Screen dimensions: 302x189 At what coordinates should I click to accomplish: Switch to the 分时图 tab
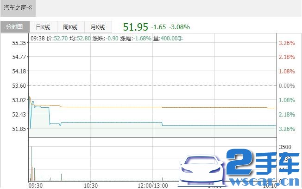pyautogui.click(x=14, y=27)
